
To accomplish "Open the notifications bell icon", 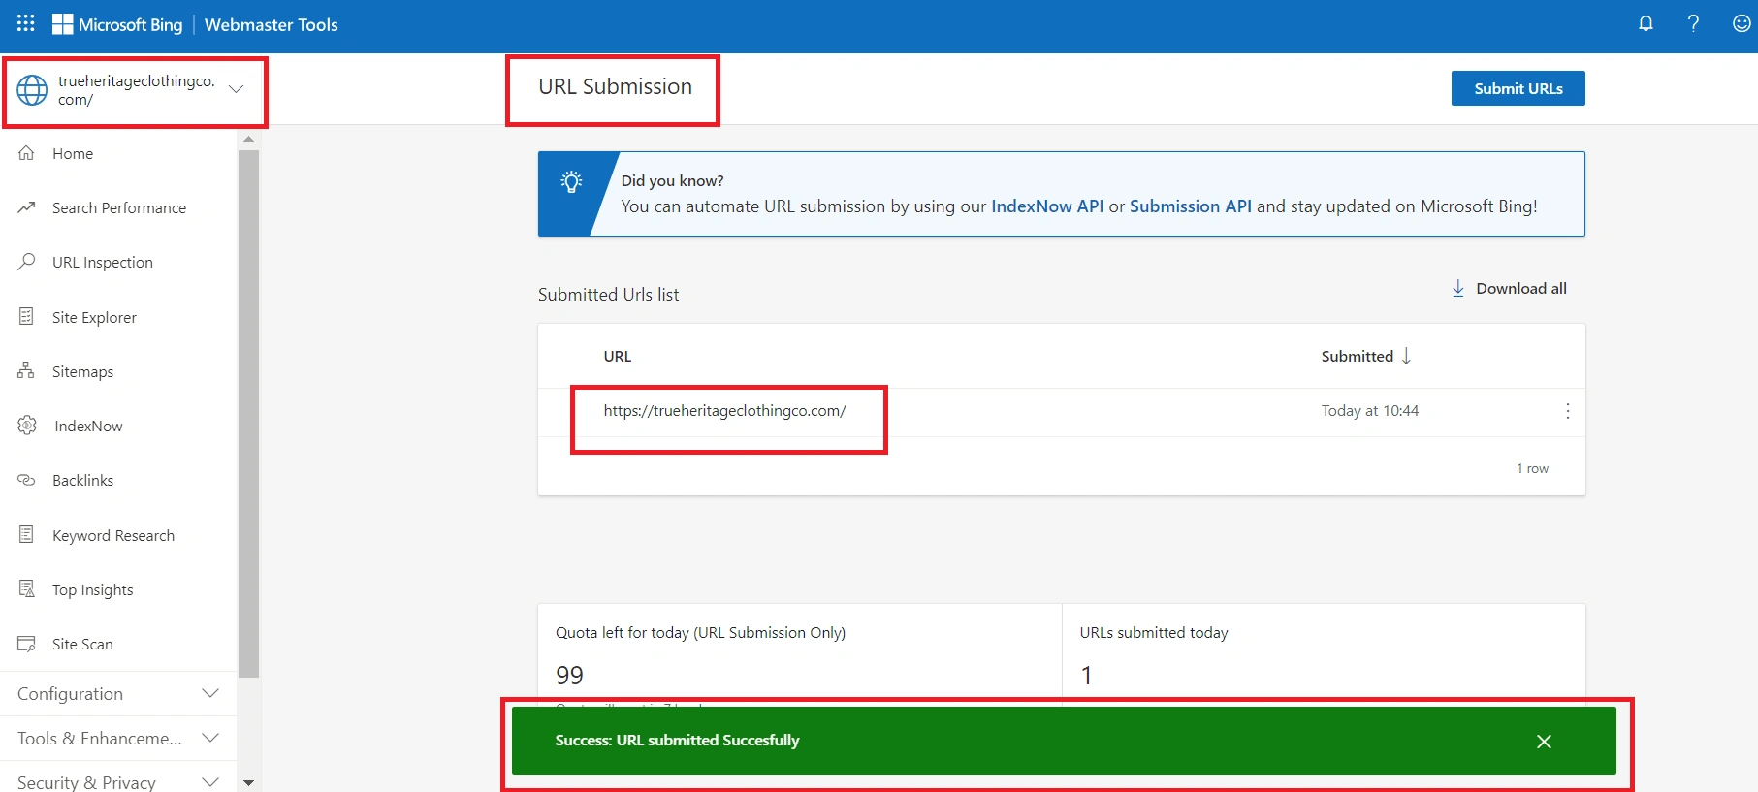I will [1646, 23].
